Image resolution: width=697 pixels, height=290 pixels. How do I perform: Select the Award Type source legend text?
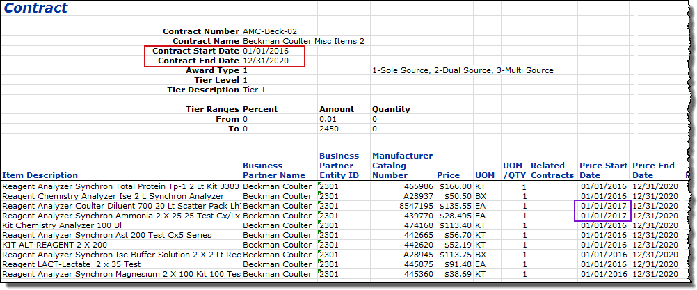point(463,71)
